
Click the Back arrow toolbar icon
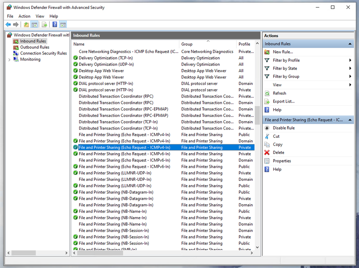point(8,24)
